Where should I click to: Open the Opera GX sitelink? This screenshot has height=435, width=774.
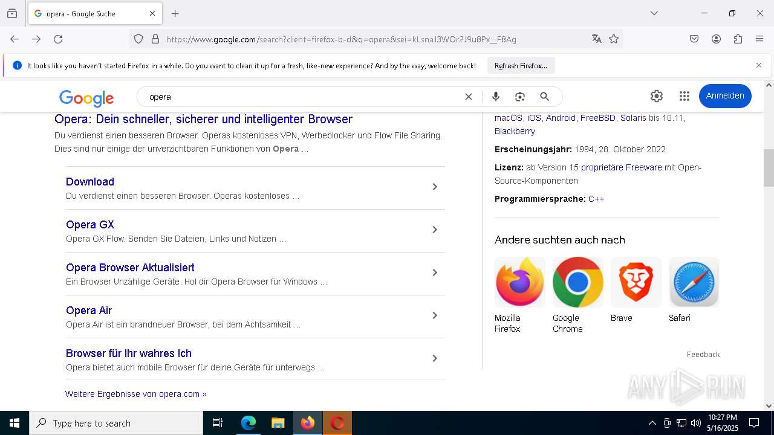pyautogui.click(x=90, y=225)
